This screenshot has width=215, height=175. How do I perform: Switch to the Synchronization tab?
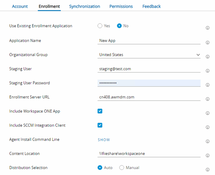[84, 6]
